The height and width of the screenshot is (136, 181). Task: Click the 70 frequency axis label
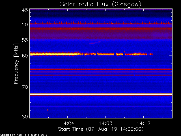[x=25, y=87]
